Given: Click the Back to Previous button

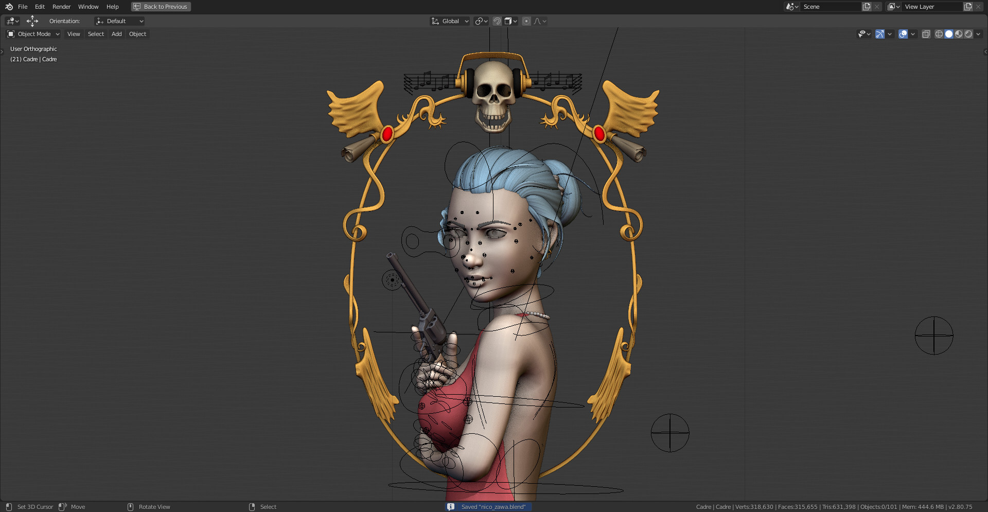Looking at the screenshot, I should pyautogui.click(x=161, y=7).
